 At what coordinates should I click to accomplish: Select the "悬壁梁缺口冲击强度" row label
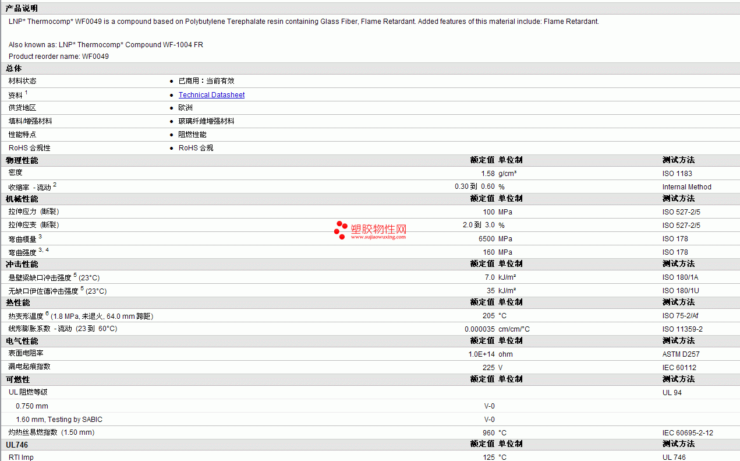pyautogui.click(x=40, y=278)
